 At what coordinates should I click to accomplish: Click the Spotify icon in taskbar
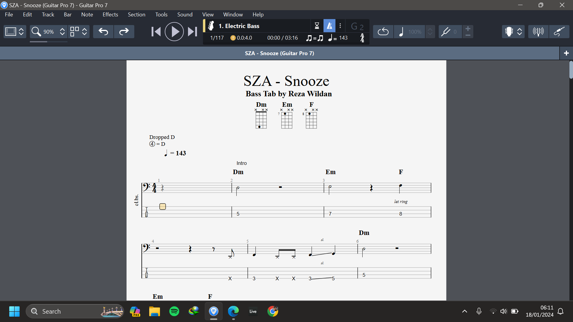click(174, 311)
